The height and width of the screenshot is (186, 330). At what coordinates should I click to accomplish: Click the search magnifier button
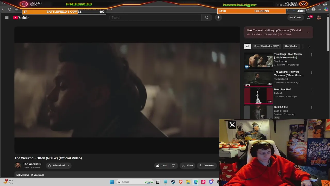(x=207, y=18)
